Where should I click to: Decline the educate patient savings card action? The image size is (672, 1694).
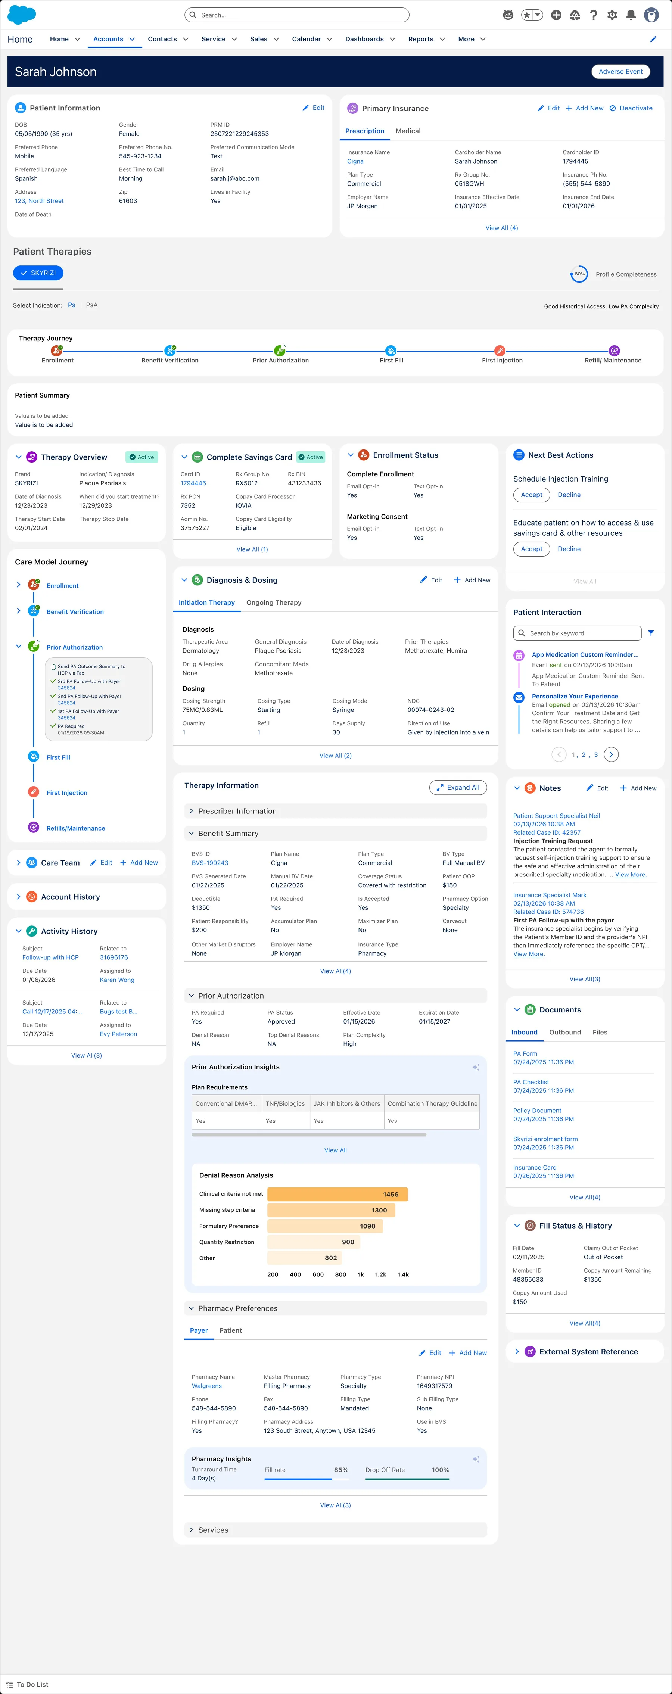click(569, 549)
